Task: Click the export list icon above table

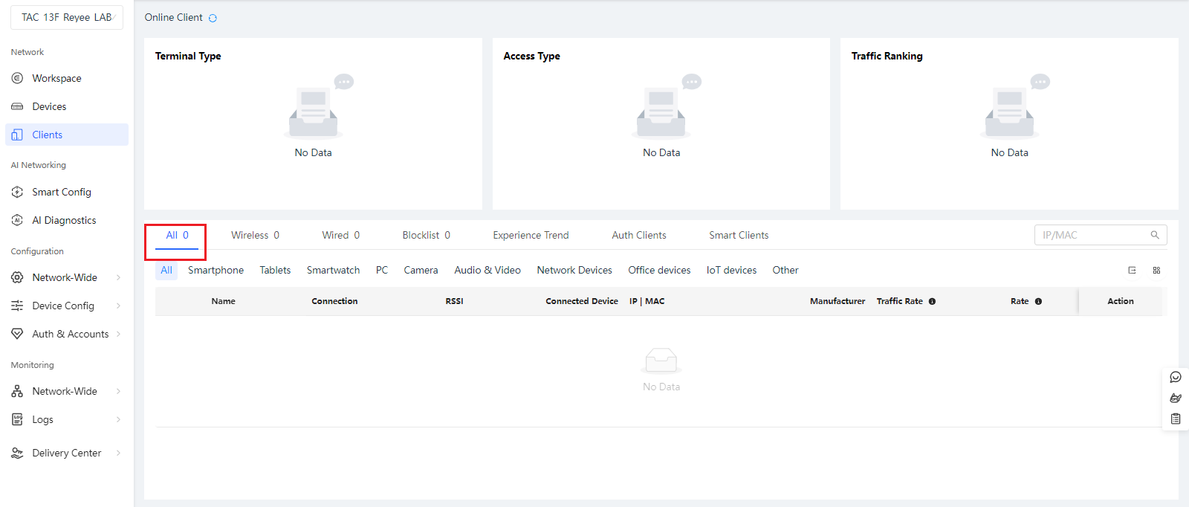Action: pos(1132,271)
